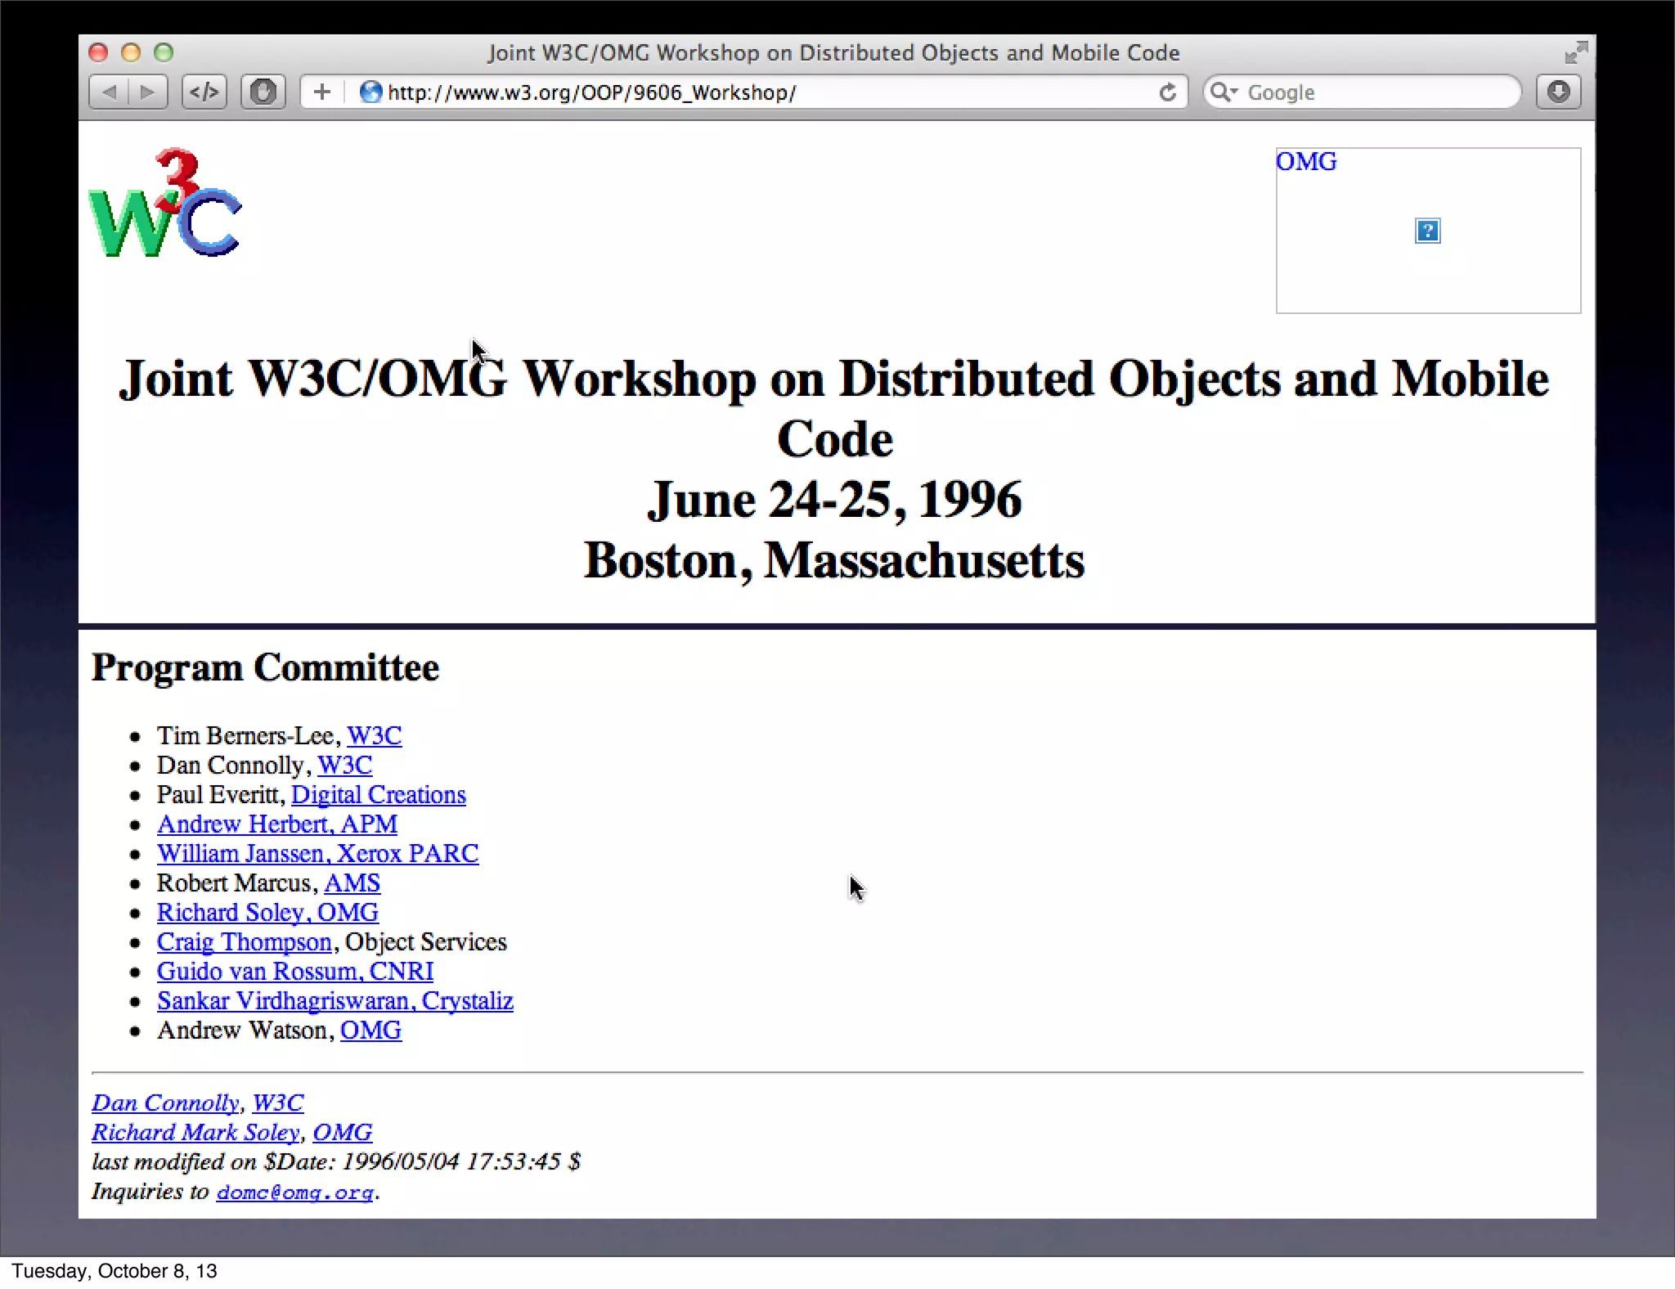Click the reload page icon in address bar
Screen dimensions: 1675x1289
coord(1167,92)
